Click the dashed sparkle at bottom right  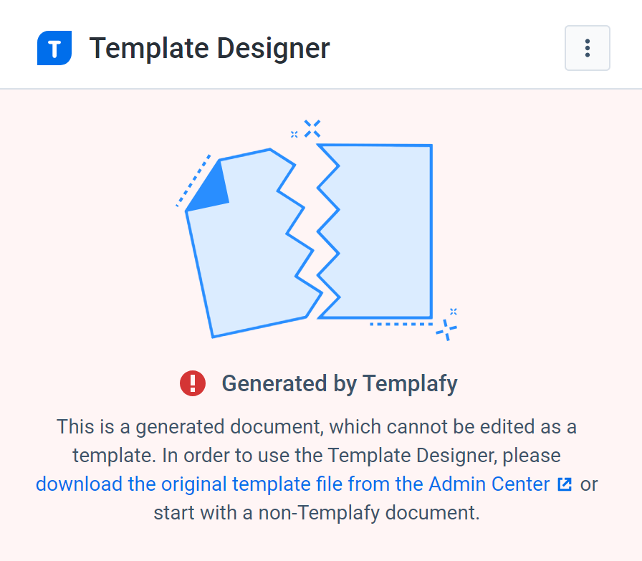(x=447, y=330)
